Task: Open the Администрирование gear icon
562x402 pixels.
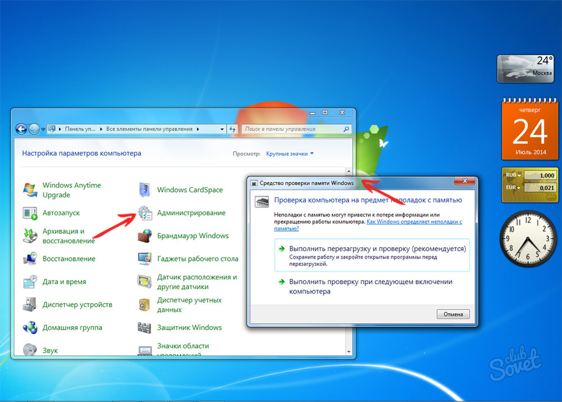Action: [145, 213]
